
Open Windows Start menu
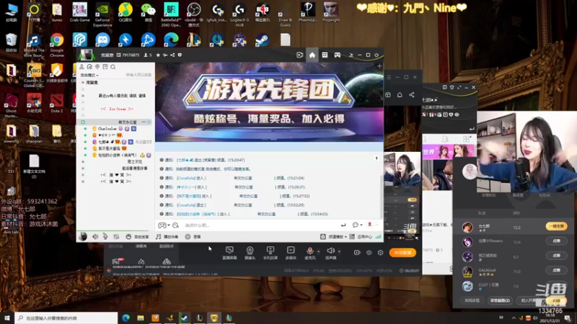coord(7,318)
